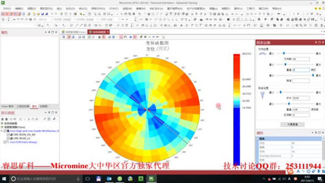Click the first icon in display panel toolbar

(x=2, y=119)
